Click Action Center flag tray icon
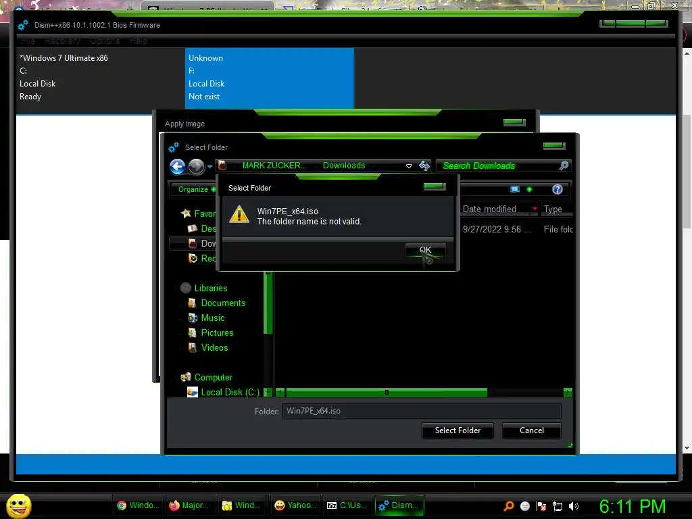 coord(541,506)
